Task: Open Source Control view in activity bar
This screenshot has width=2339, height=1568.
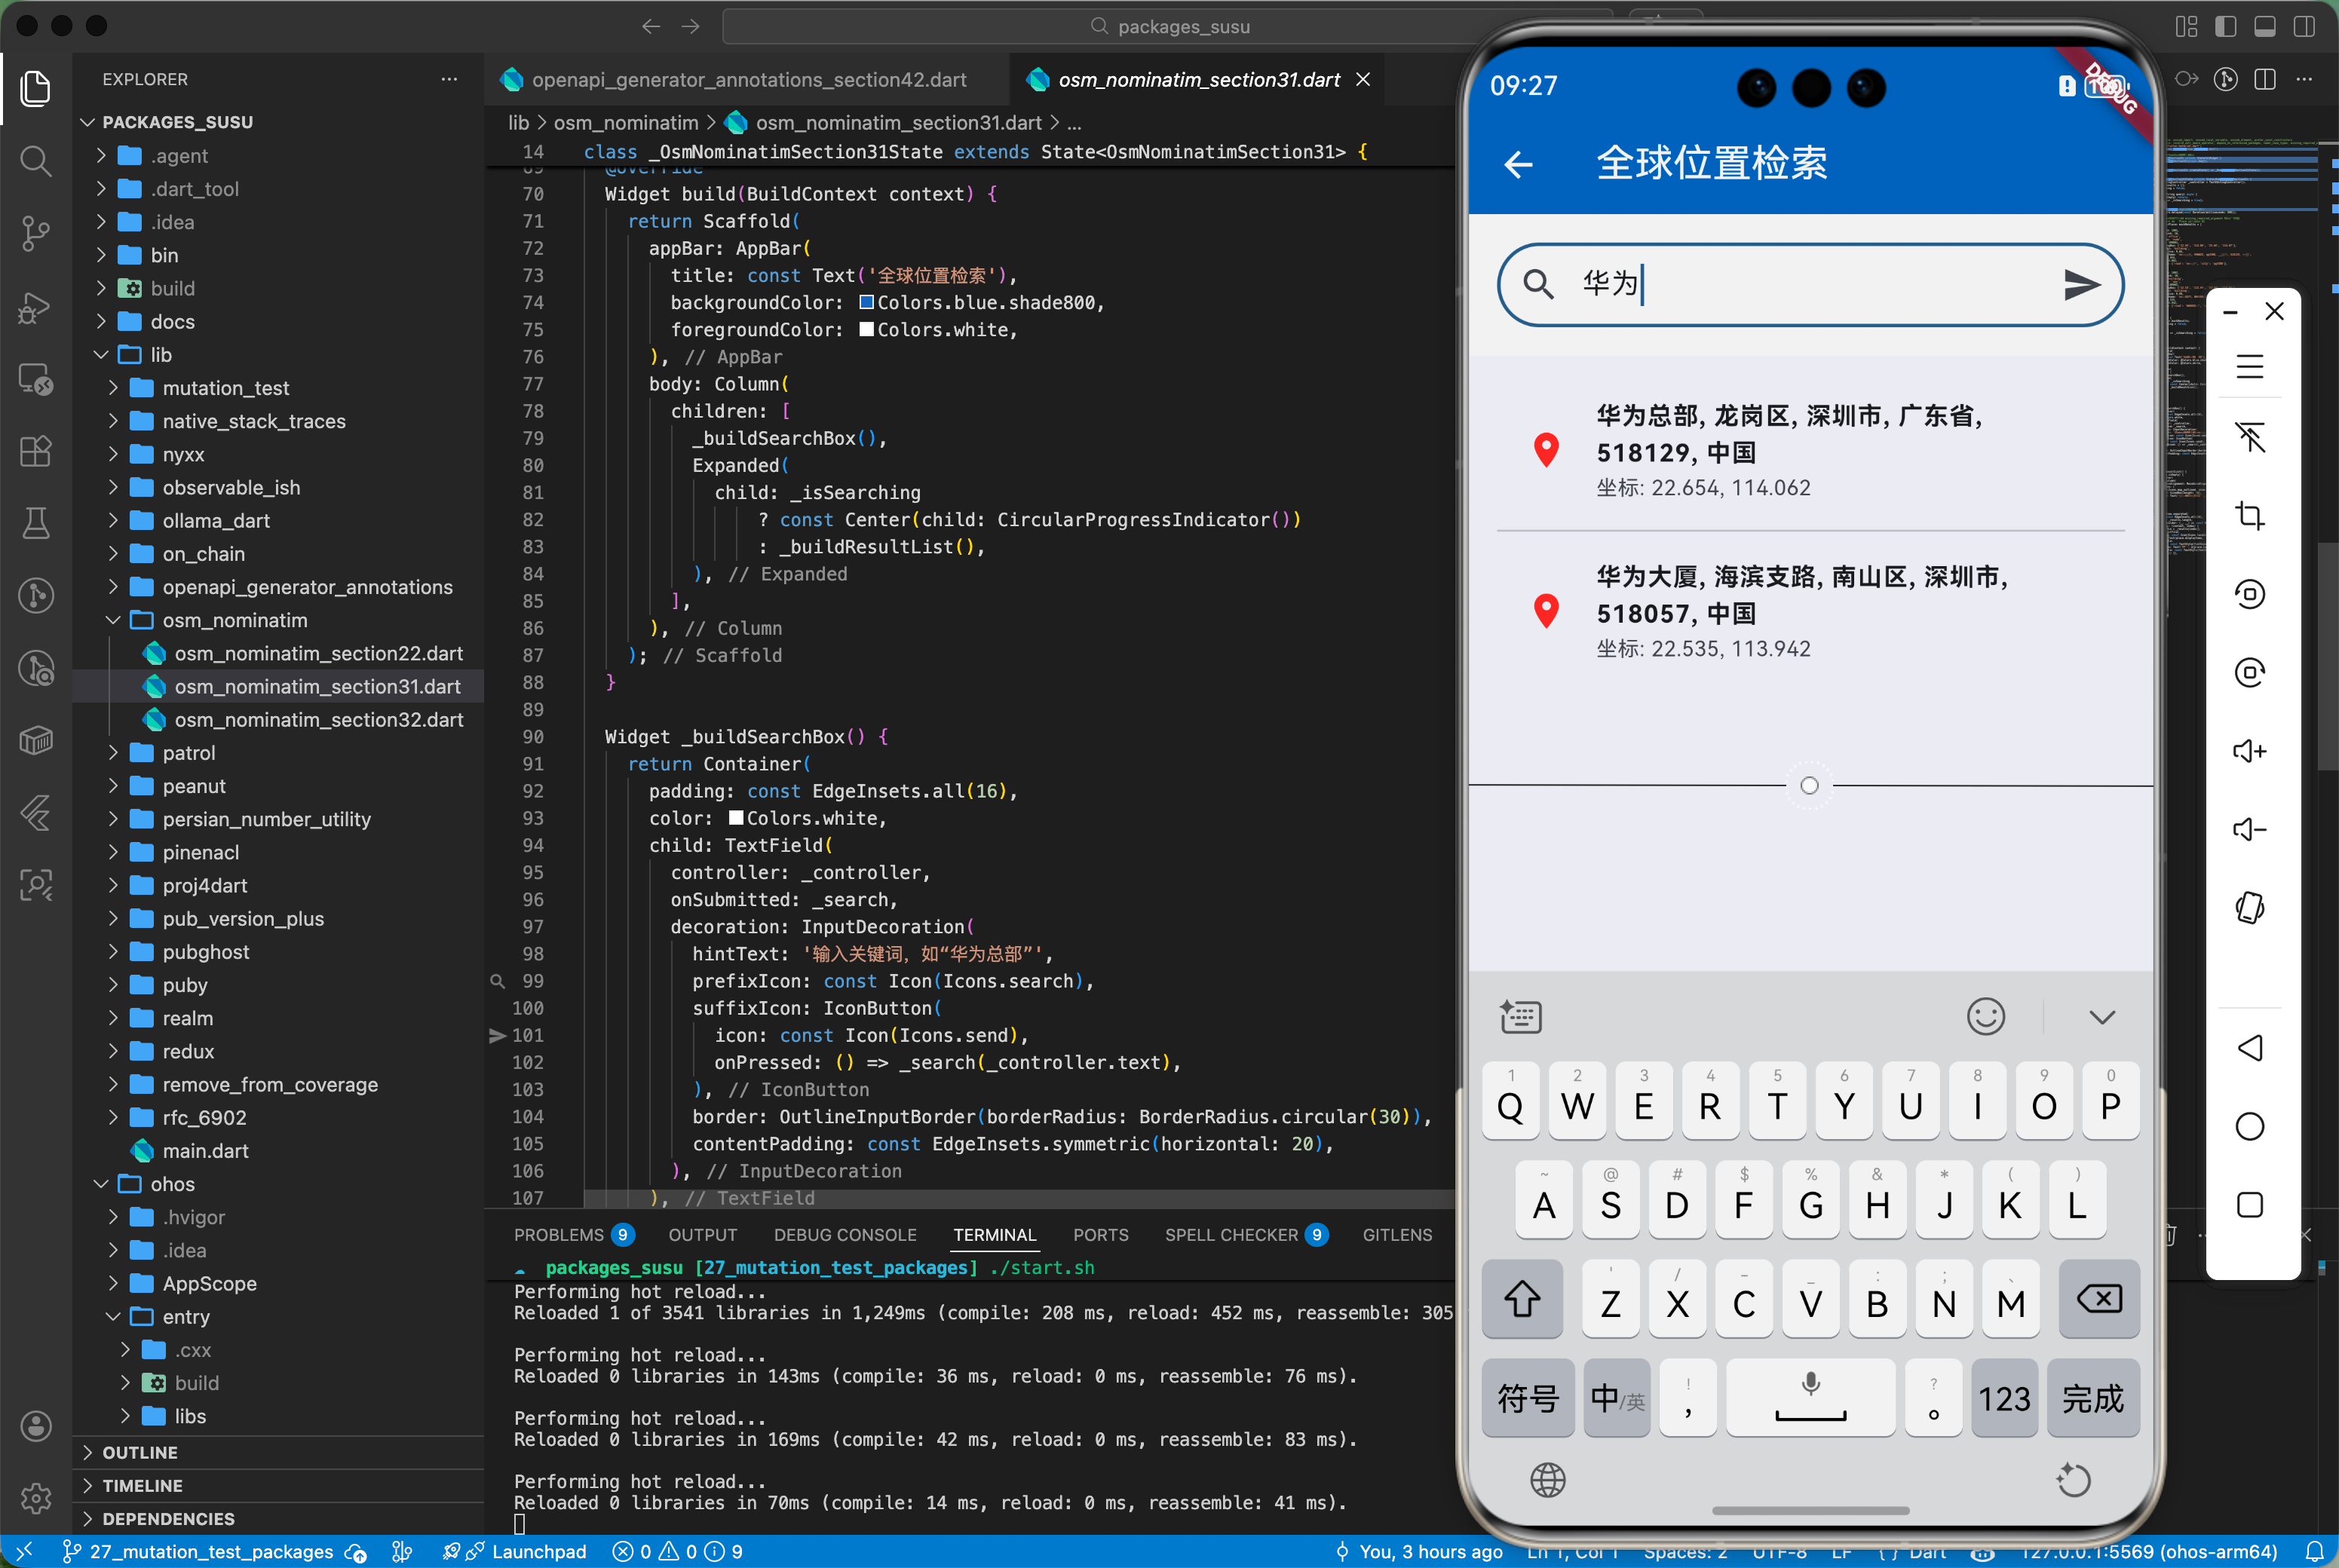Action: coord(36,233)
